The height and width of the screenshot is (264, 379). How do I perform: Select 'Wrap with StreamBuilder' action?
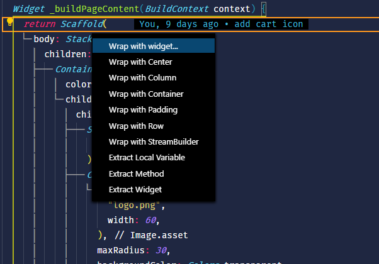(x=154, y=141)
